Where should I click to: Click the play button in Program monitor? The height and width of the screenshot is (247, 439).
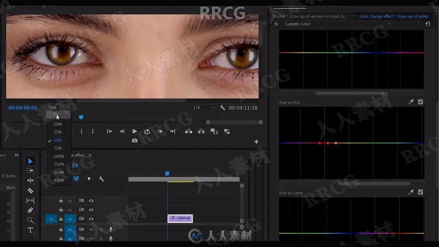135,131
